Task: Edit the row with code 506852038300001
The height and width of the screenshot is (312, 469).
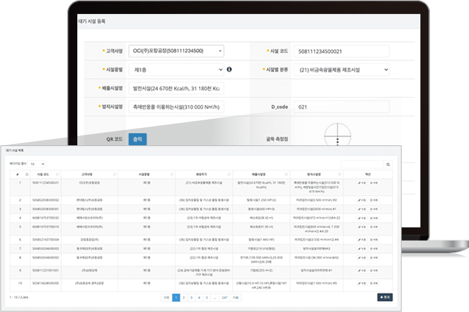Action: (x=362, y=209)
